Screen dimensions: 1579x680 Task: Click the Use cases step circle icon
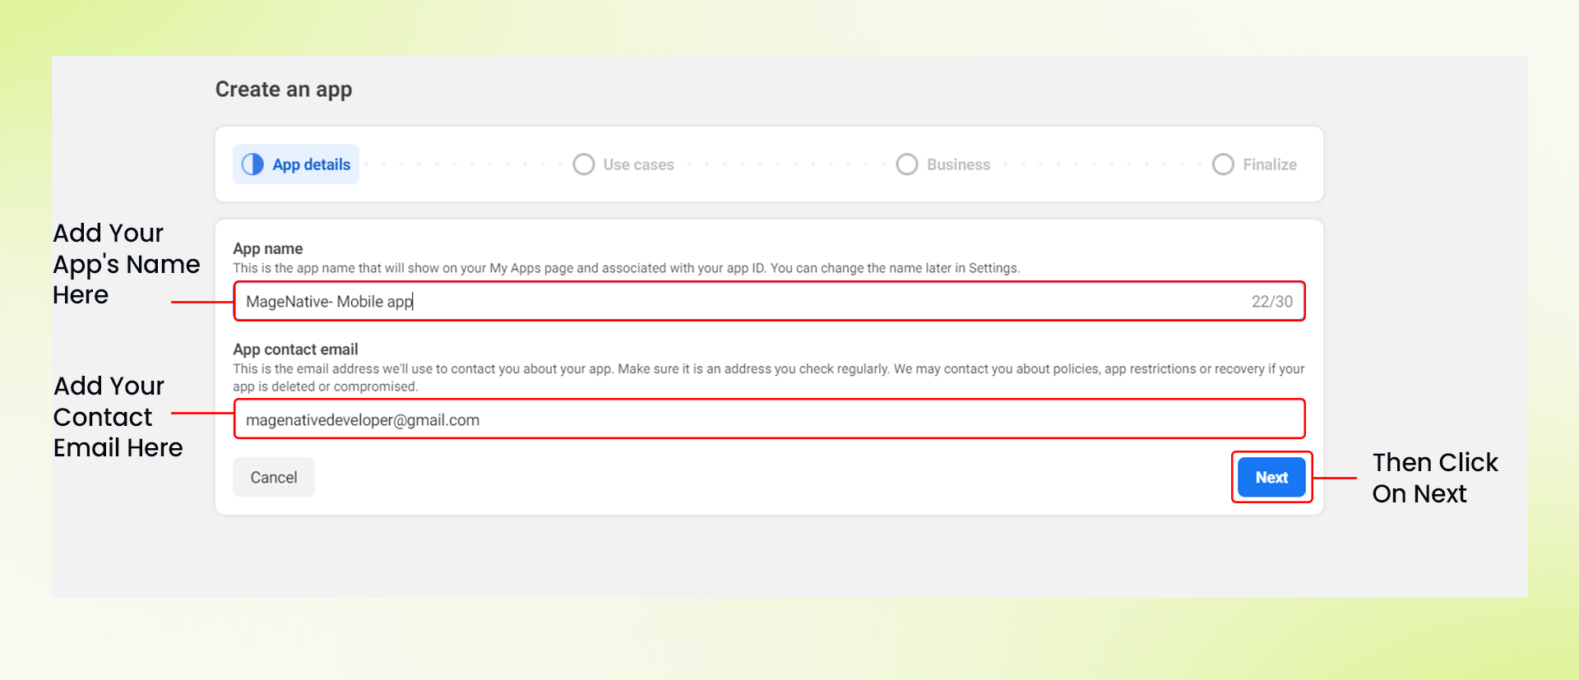click(x=584, y=164)
